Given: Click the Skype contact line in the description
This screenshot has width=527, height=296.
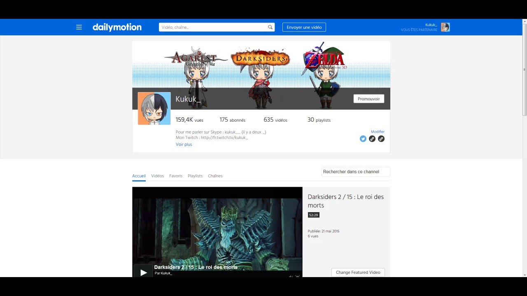Looking at the screenshot, I should click(x=221, y=132).
